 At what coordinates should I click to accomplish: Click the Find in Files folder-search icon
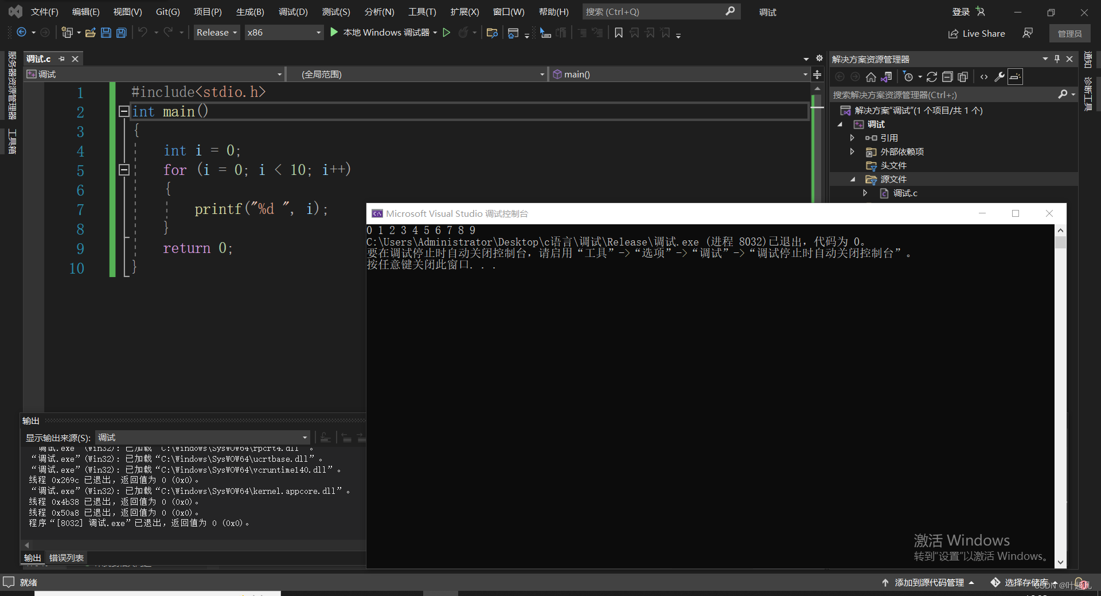point(491,33)
